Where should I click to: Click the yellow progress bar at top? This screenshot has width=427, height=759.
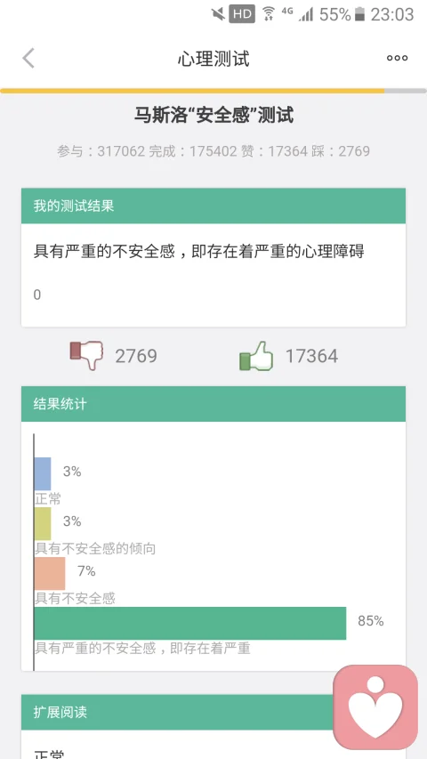[x=193, y=91]
